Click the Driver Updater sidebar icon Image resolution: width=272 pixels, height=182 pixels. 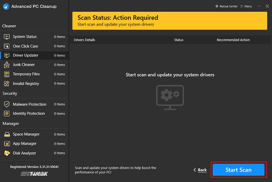pos(7,56)
